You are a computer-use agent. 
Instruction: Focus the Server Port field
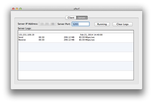[x=80, y=24]
